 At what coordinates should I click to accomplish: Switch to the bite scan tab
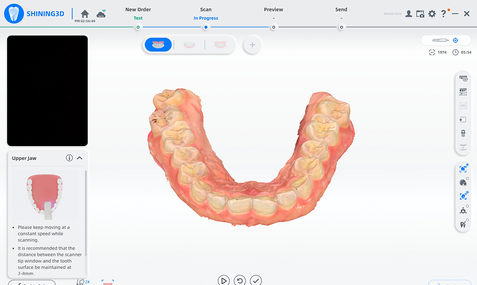point(220,45)
